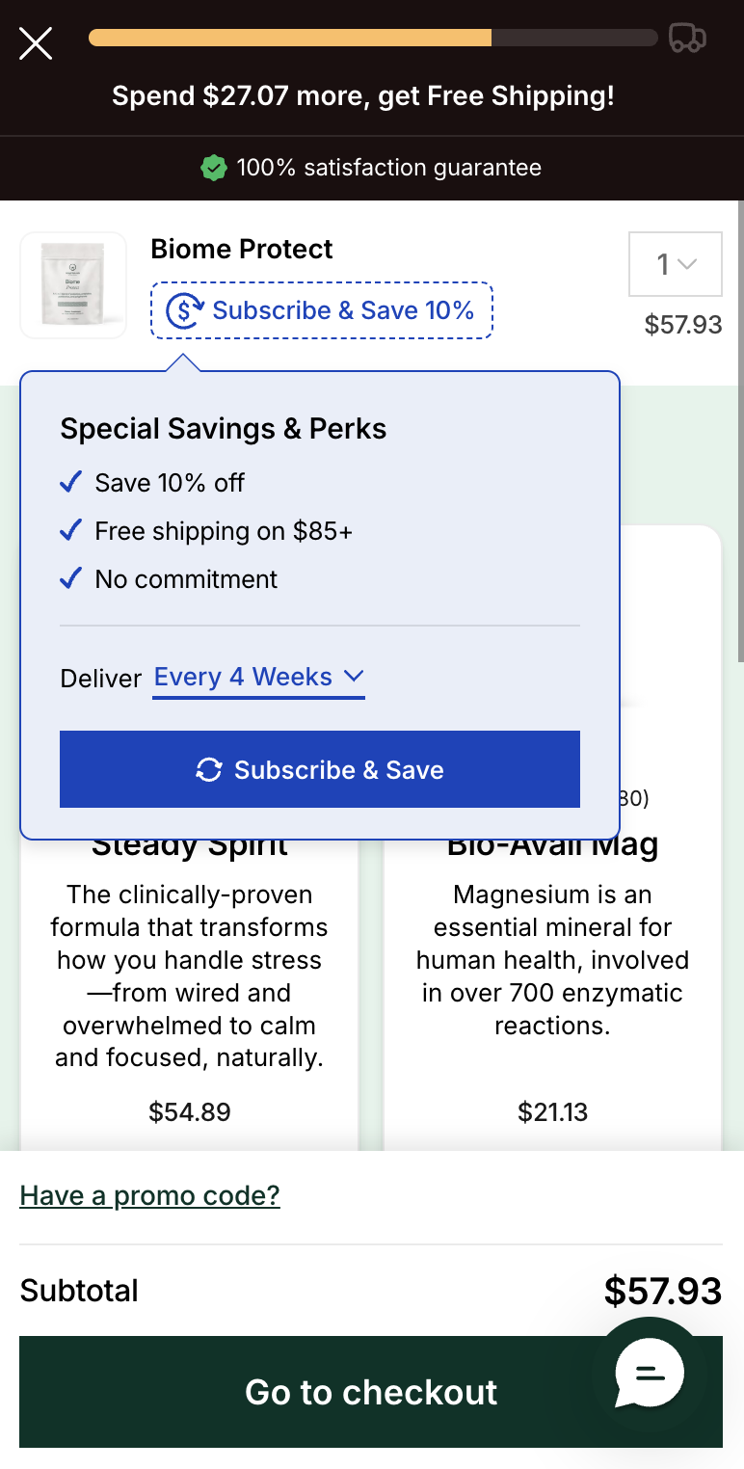This screenshot has width=744, height=1469.
Task: Expand the Every 4 Weeks delivery dropdown
Action: click(258, 678)
